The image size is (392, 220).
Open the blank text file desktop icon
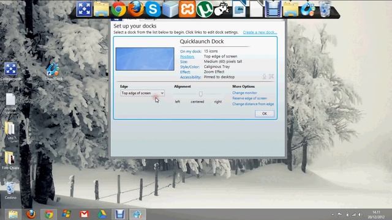[10, 103]
